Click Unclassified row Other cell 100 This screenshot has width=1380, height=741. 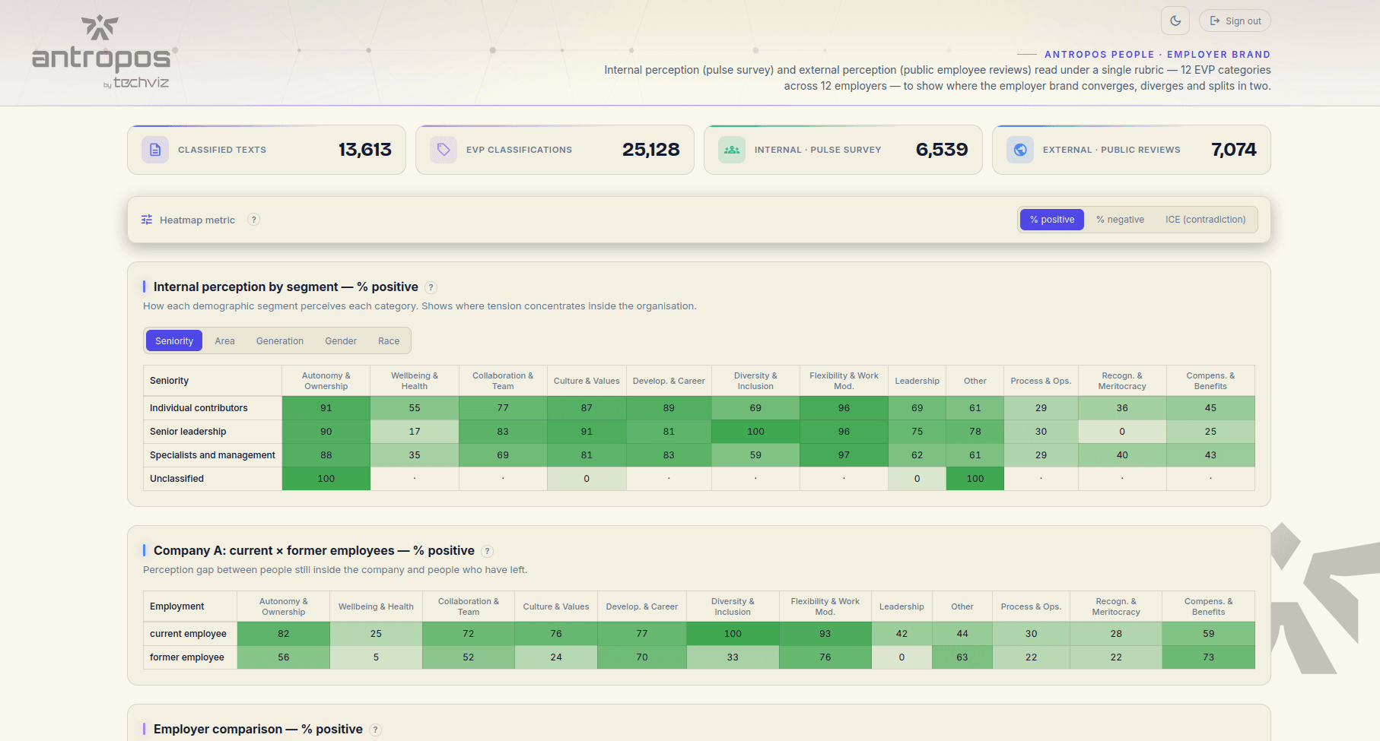click(975, 479)
